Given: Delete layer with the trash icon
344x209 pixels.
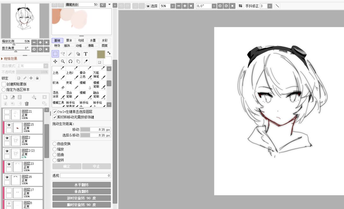Looking at the screenshot, I should 27,104.
